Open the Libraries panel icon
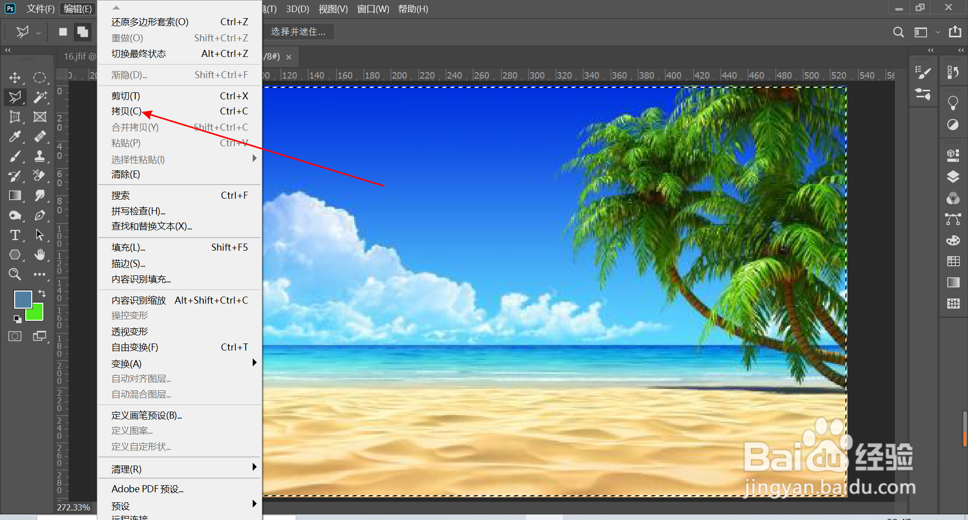The width and height of the screenshot is (968, 520). pyautogui.click(x=953, y=155)
